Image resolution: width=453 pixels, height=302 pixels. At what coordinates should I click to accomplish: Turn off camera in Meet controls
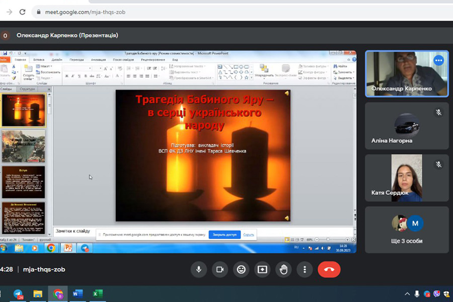pos(219,269)
